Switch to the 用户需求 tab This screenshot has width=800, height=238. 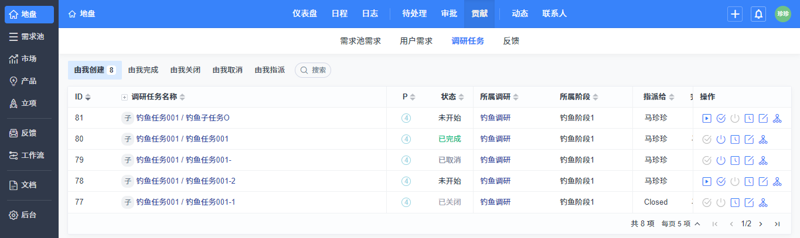click(x=416, y=41)
